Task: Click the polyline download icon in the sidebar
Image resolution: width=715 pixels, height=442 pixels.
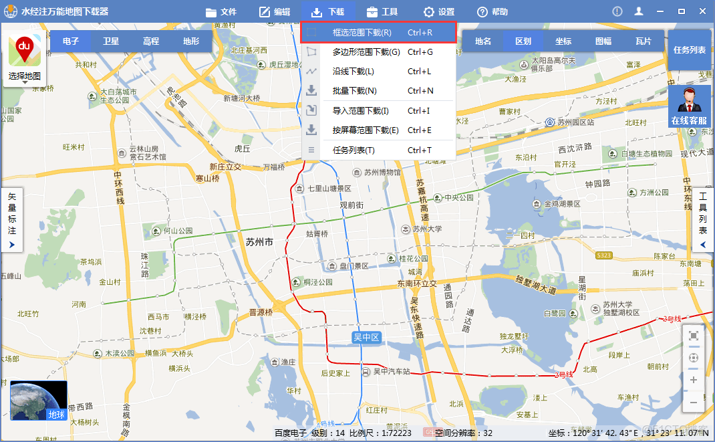Action: pyautogui.click(x=311, y=70)
